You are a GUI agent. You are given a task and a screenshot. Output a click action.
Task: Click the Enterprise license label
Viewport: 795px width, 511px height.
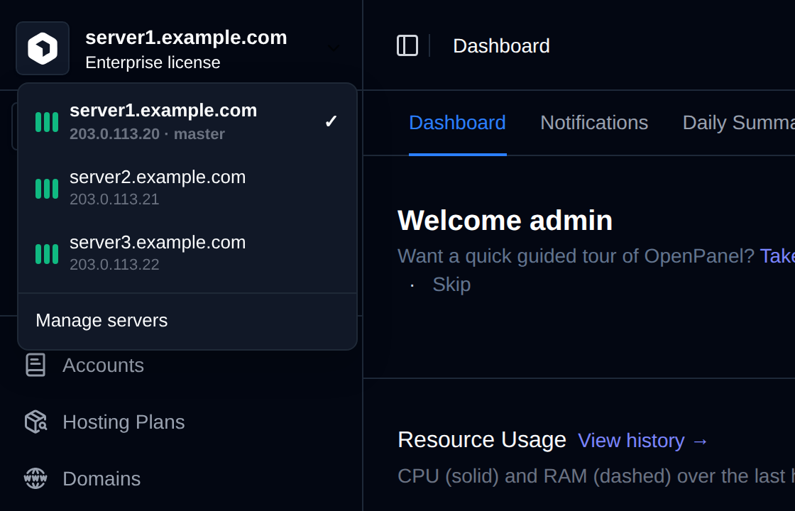153,62
